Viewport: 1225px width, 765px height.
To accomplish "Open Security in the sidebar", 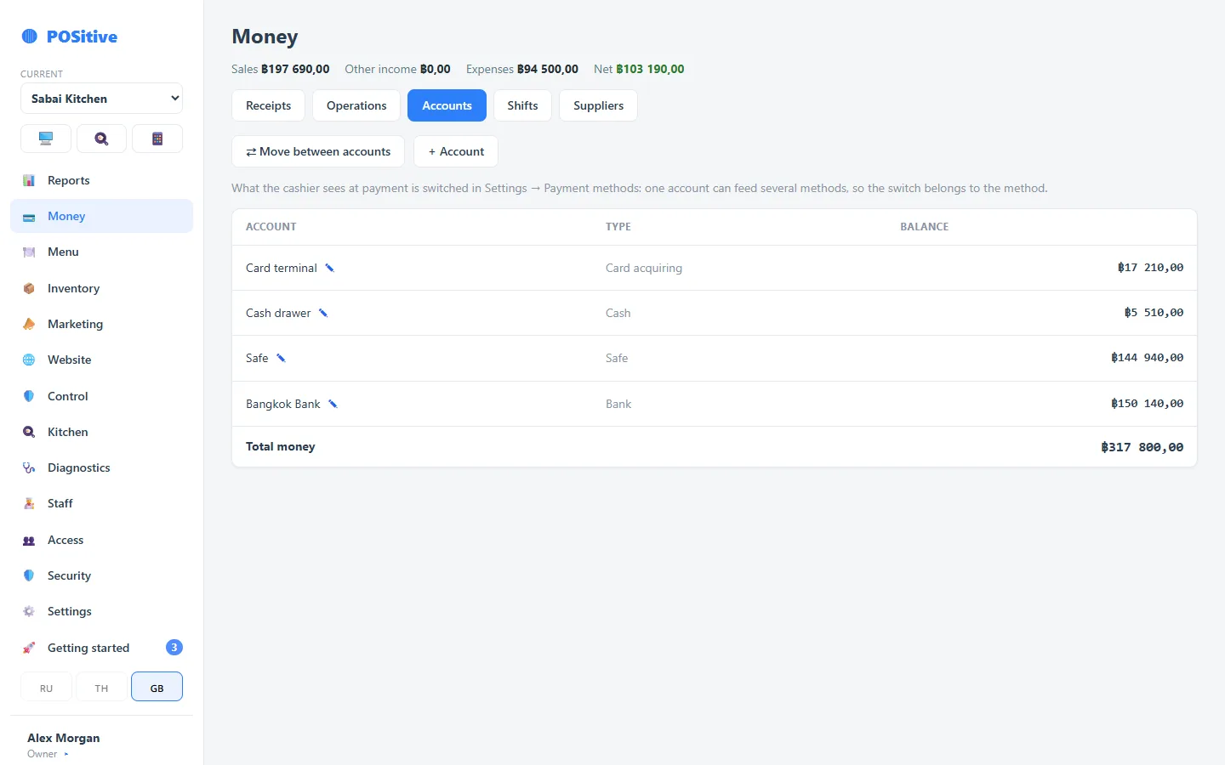I will (102, 575).
